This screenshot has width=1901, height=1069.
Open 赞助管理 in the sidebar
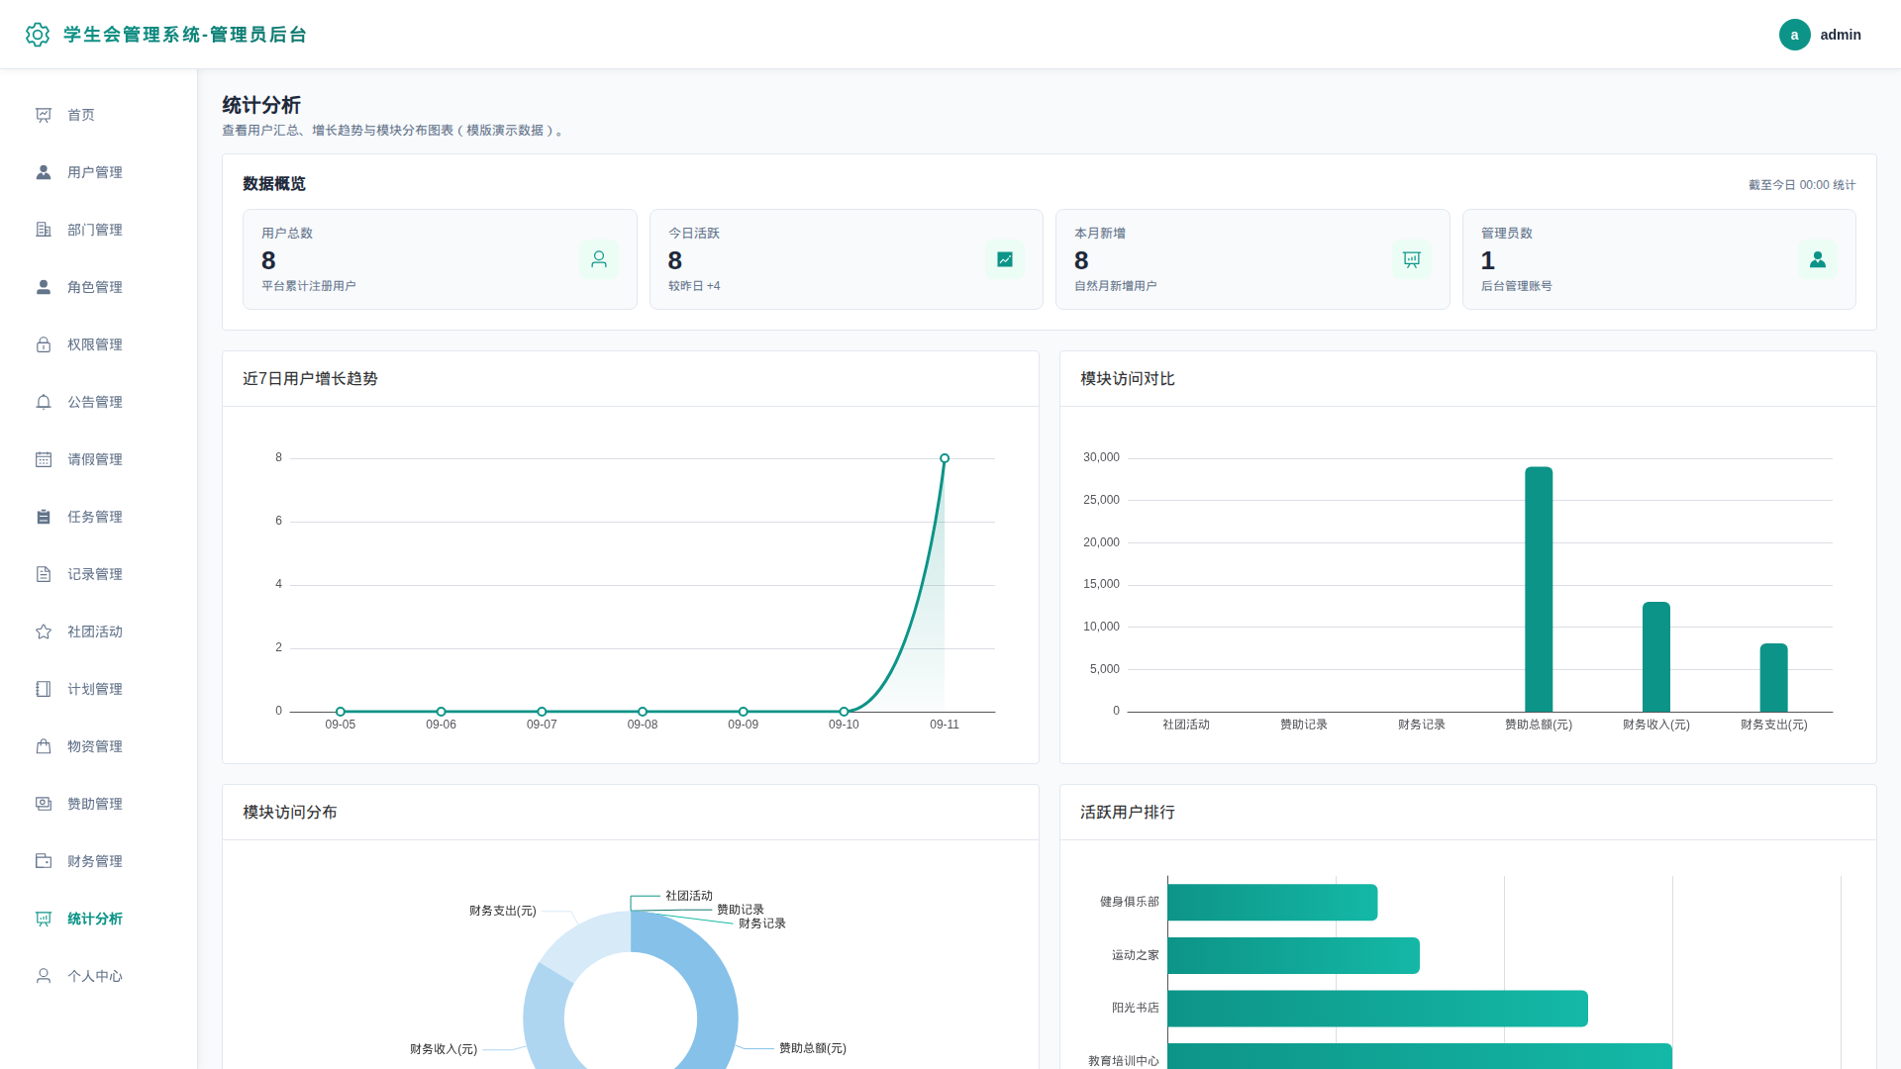tap(99, 804)
